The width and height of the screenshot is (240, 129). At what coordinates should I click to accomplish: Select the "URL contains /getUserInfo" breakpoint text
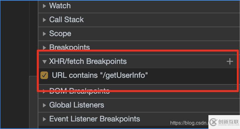click(x=100, y=75)
